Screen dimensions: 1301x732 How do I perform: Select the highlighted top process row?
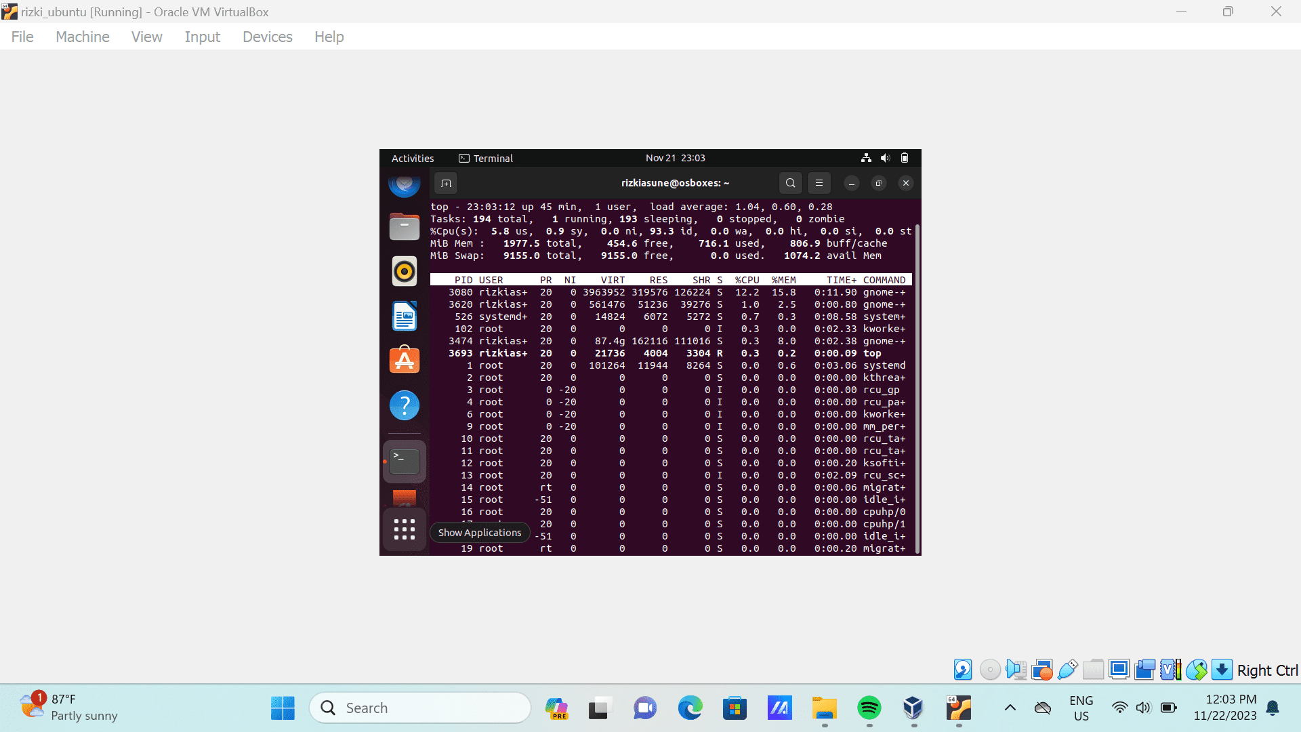pyautogui.click(x=671, y=353)
